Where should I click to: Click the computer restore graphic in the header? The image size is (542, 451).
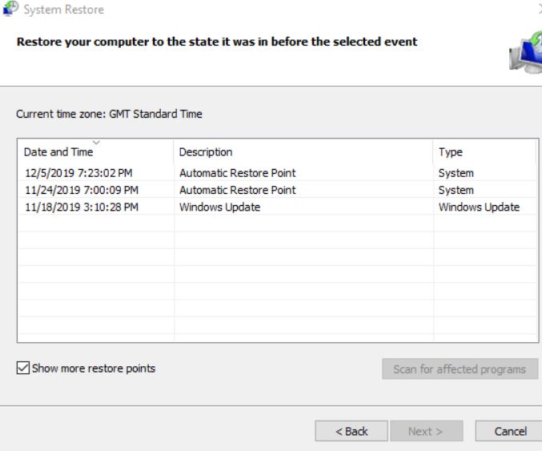coord(526,52)
